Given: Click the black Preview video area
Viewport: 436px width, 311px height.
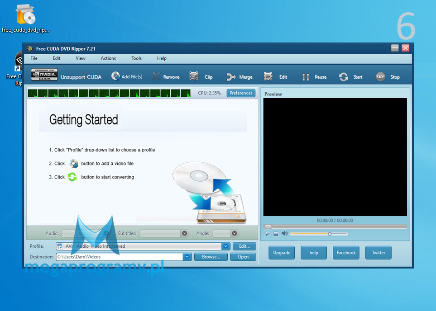Looking at the screenshot, I should pyautogui.click(x=335, y=157).
